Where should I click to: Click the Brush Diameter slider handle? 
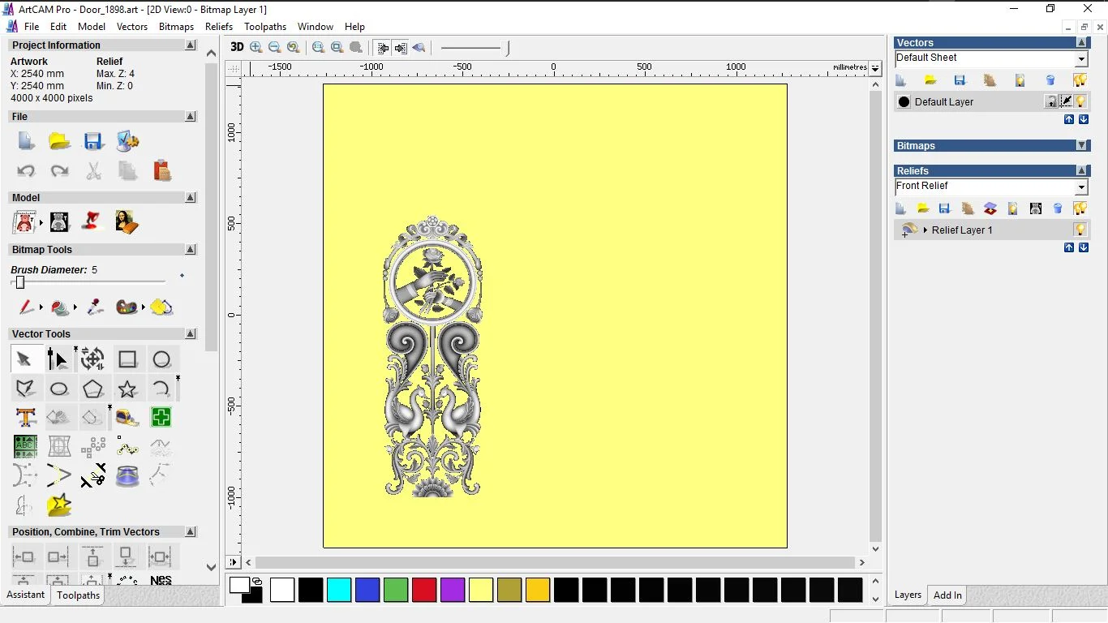pos(20,282)
